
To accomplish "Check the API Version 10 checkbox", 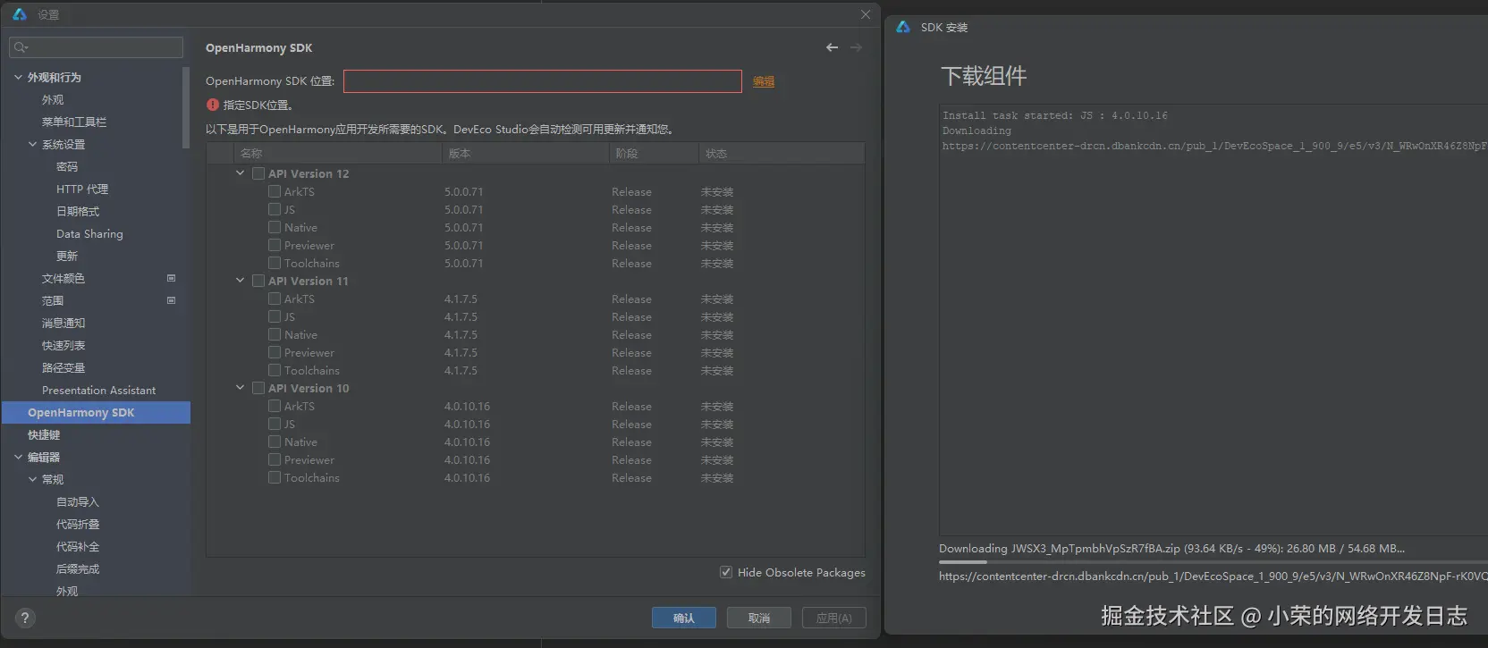I will [x=258, y=388].
